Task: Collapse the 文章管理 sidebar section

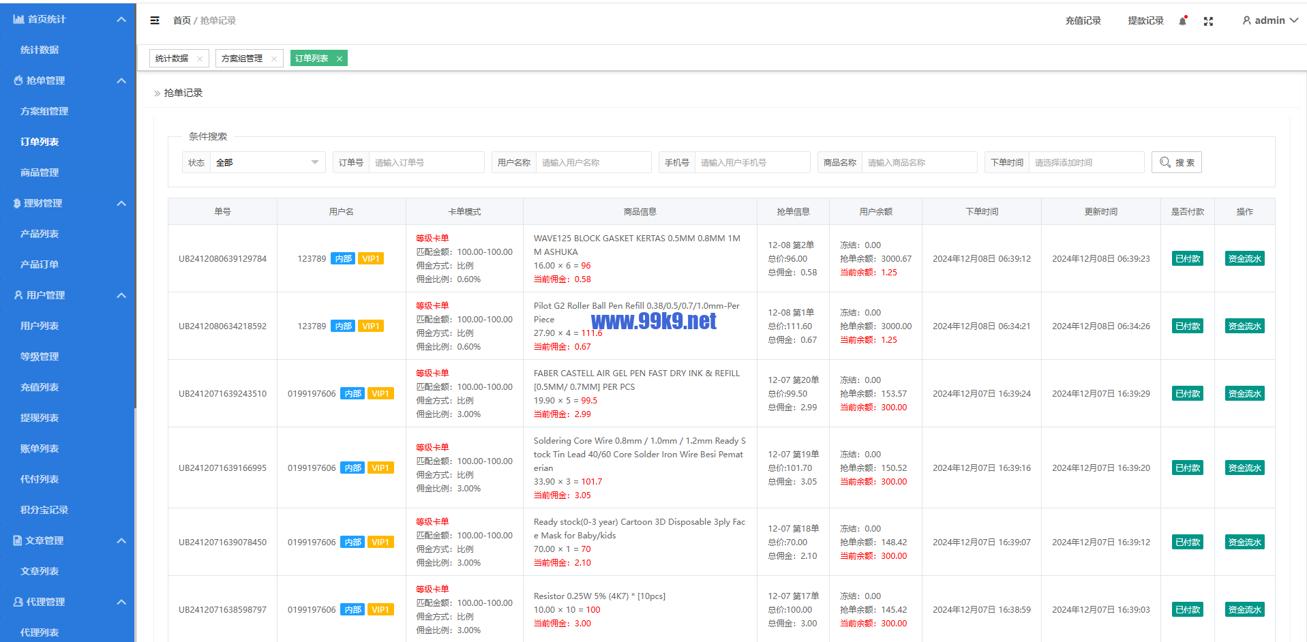Action: point(121,540)
